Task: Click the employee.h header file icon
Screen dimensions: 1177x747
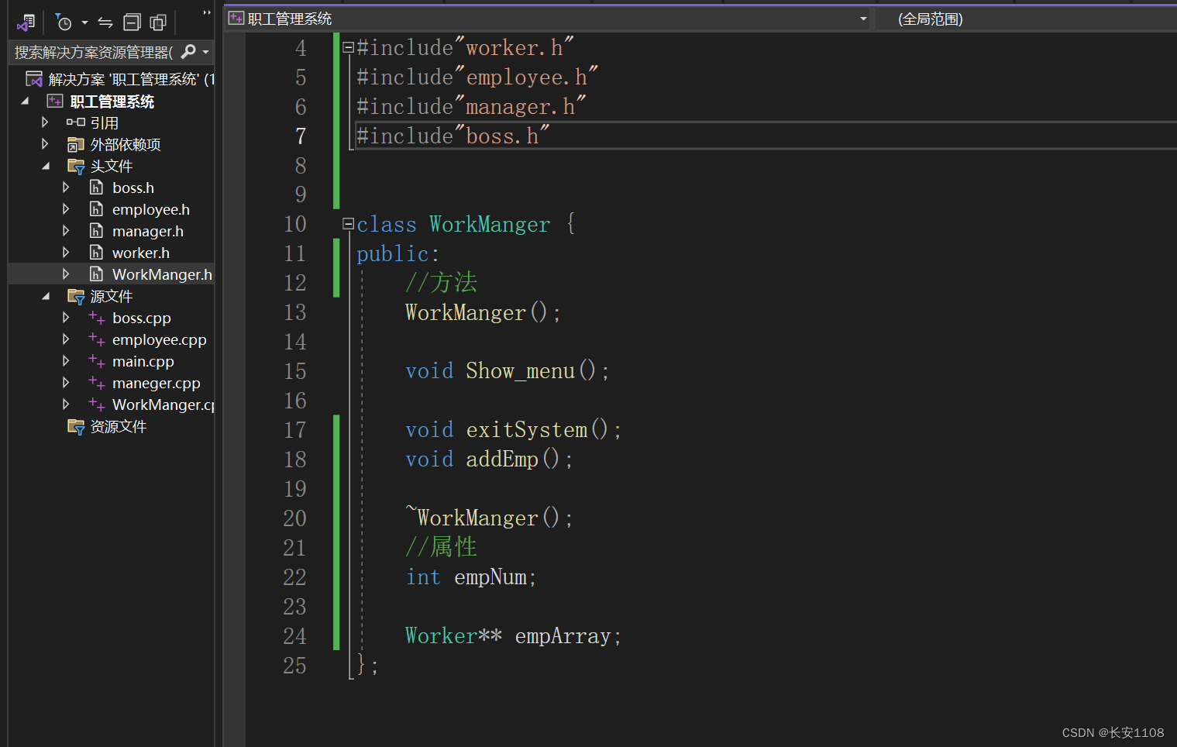Action: pos(96,209)
